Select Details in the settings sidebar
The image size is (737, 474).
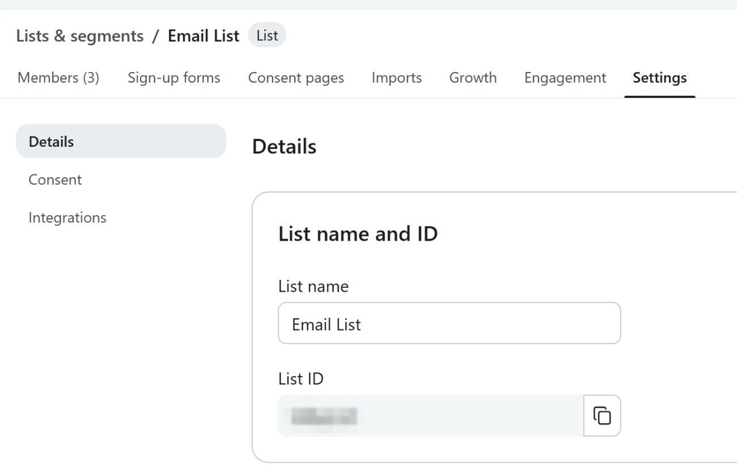click(121, 142)
